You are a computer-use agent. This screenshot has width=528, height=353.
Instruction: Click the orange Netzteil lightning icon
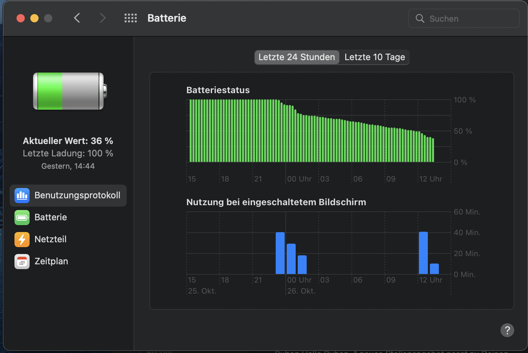(x=22, y=240)
